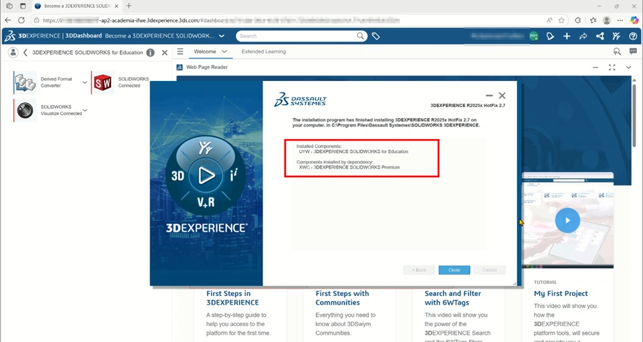Close the installer dialog with X
This screenshot has height=342, width=643.
click(x=502, y=96)
